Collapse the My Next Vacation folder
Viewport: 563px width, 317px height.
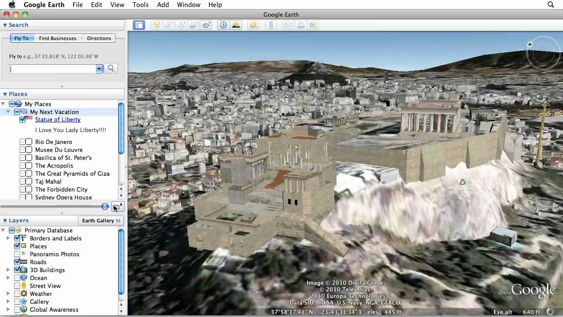tap(8, 112)
